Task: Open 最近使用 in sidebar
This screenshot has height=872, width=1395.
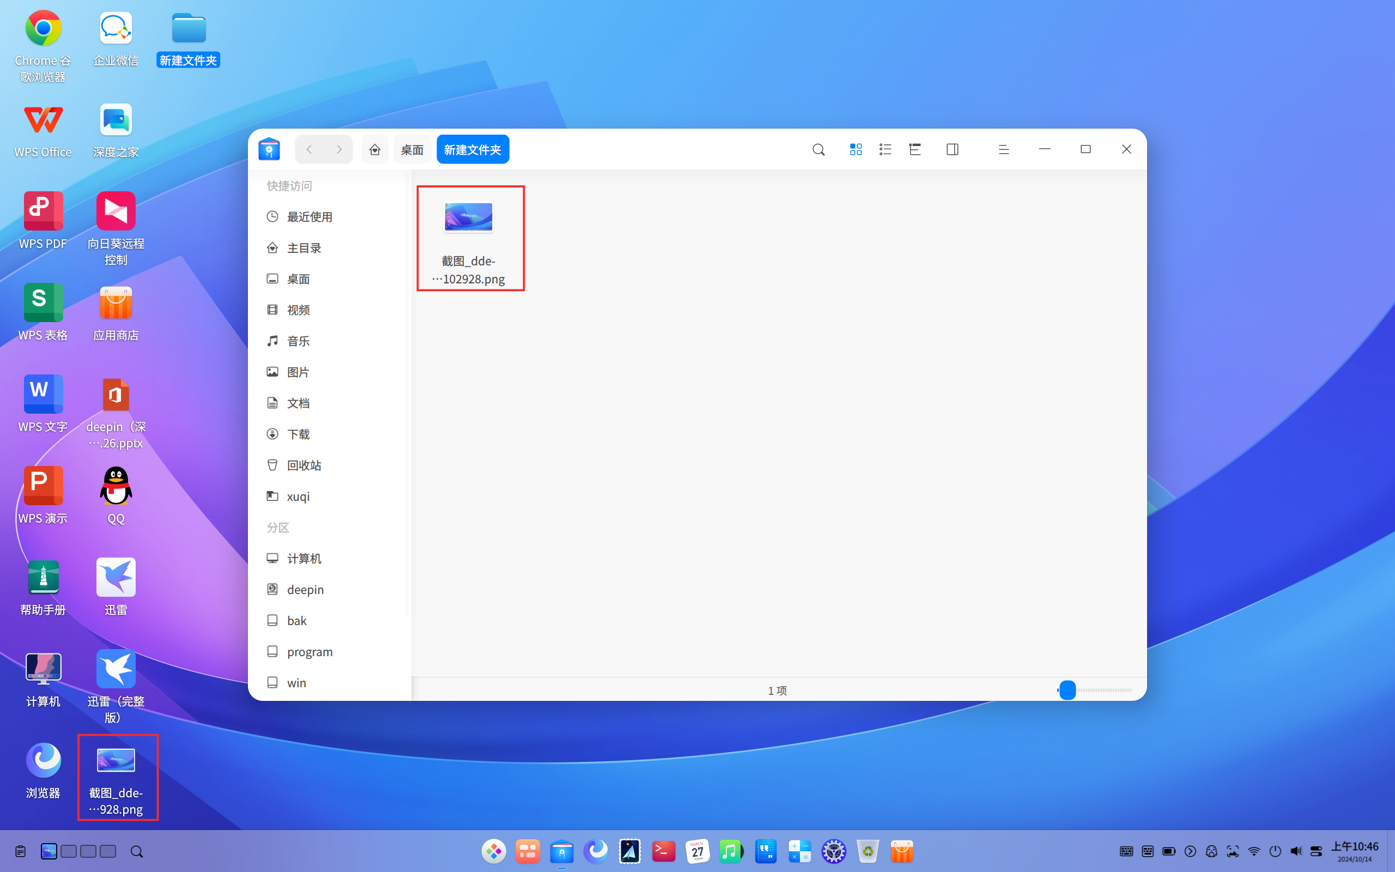Action: tap(330, 217)
